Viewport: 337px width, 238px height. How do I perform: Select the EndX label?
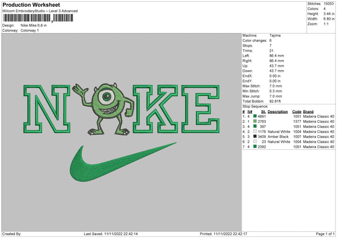[x=247, y=76]
